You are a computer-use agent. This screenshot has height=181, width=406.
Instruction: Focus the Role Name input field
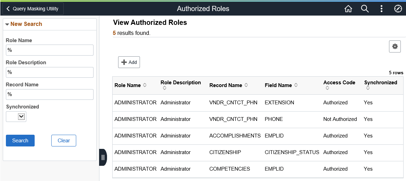pos(50,50)
